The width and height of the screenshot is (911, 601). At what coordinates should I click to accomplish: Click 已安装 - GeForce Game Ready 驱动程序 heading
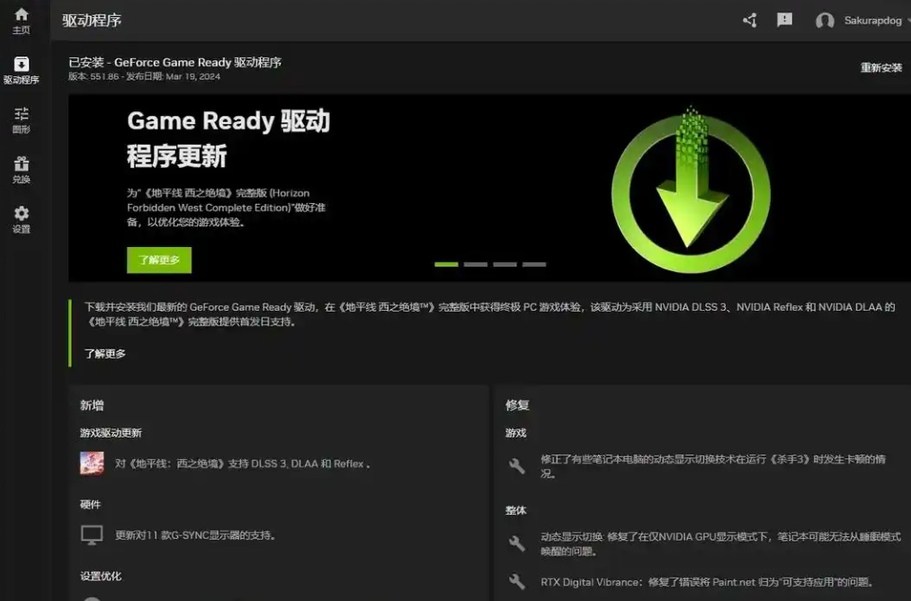[x=174, y=62]
